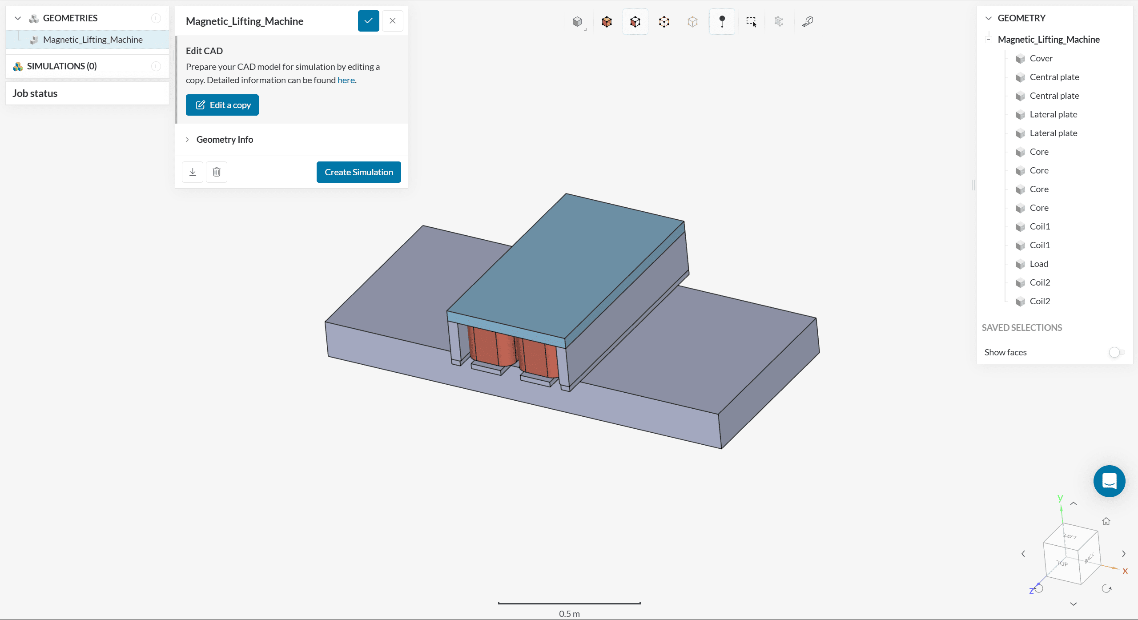This screenshot has width=1138, height=620.
Task: Activate the face selection mode icon
Action: coord(635,21)
